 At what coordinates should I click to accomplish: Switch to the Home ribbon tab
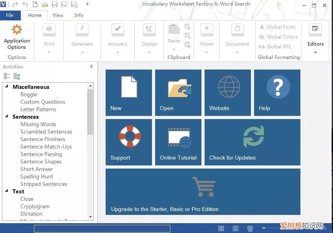click(35, 15)
